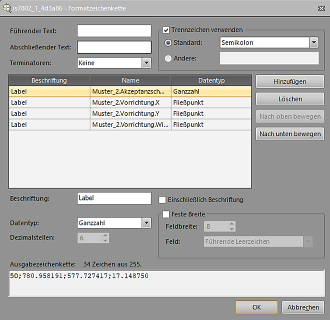Confirm with the OK button
The image size is (330, 320).
coord(256,307)
